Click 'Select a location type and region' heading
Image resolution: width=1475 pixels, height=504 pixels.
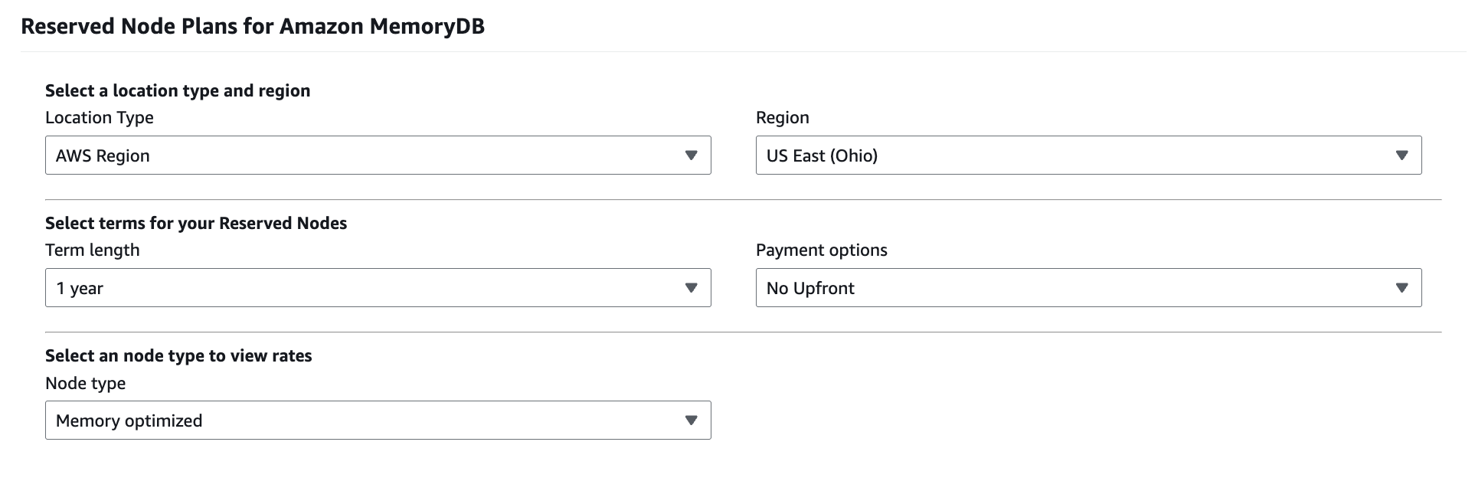point(178,91)
